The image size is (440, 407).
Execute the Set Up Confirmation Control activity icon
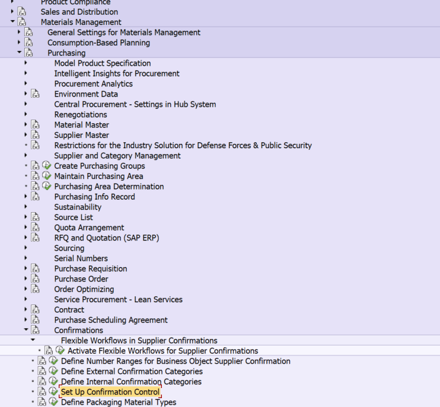click(53, 392)
